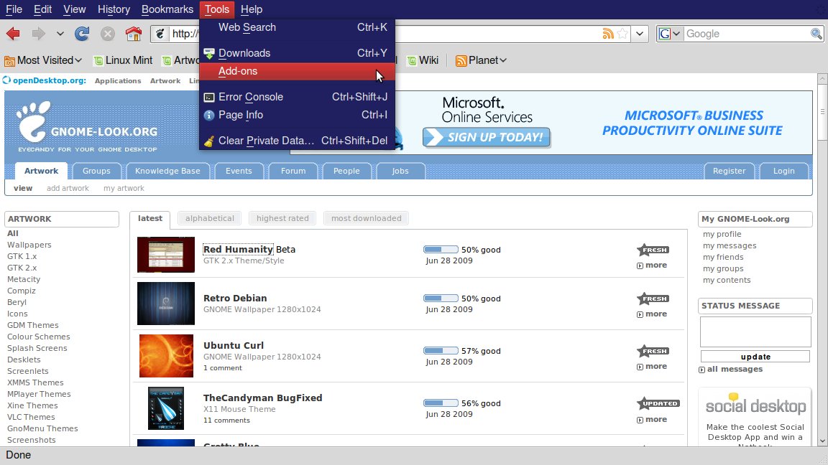Open the Edit menu

(43, 9)
